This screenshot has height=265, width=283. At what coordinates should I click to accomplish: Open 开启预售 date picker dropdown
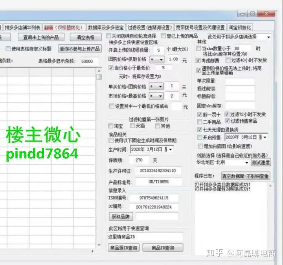pos(265,137)
